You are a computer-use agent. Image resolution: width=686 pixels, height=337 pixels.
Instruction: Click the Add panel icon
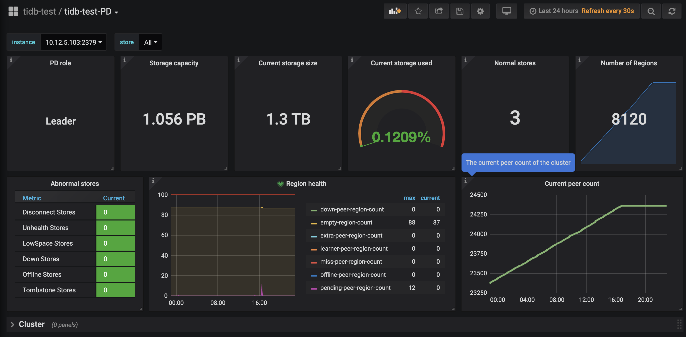[395, 11]
